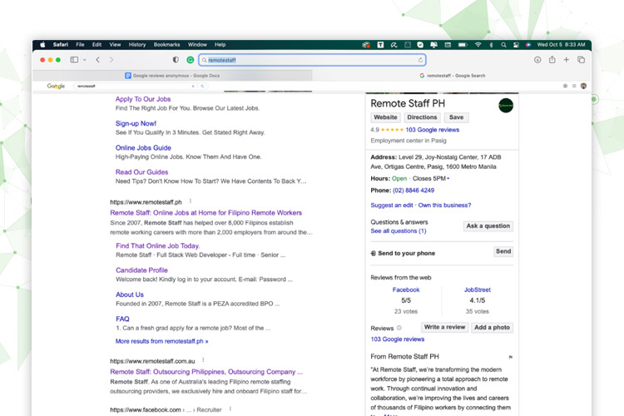Click the Safari address bar
Viewport: 624px width, 416px height.
(312, 60)
